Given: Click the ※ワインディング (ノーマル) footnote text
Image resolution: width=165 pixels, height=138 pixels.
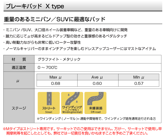Looking at the screenshot, I should click(x=96, y=119).
